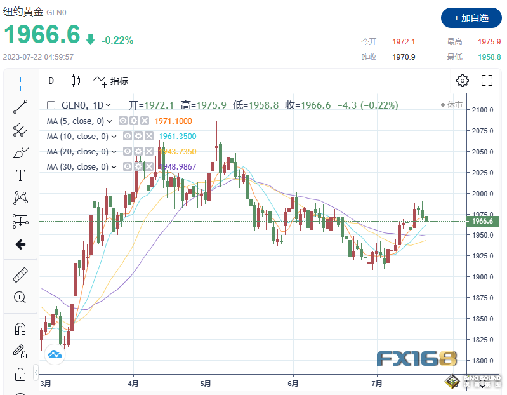Select the XABCD pattern tool
Screen dimensions: 507x395
(x=20, y=198)
